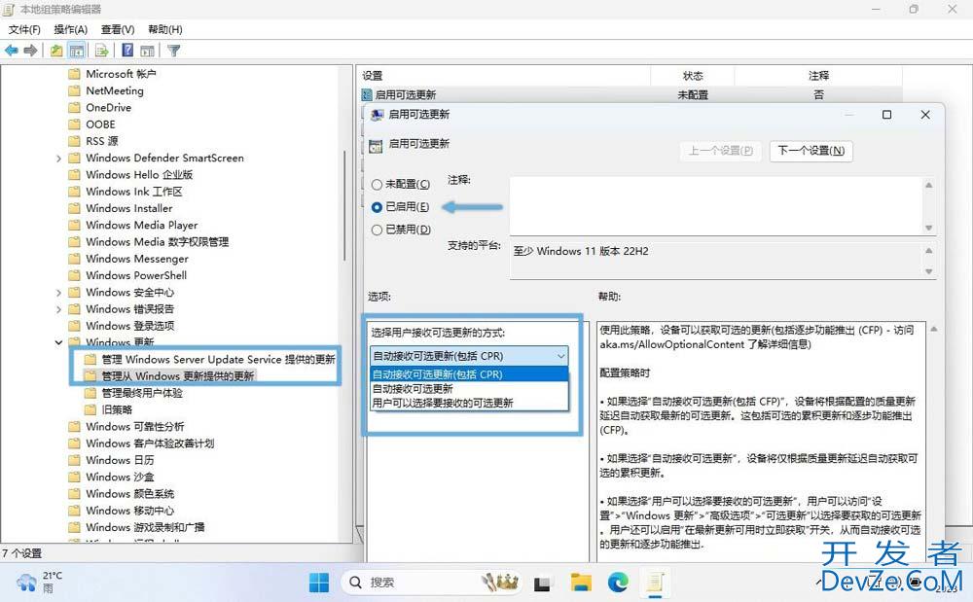Expand the Windows Defender SmartScreen node
973x602 pixels.
point(58,159)
